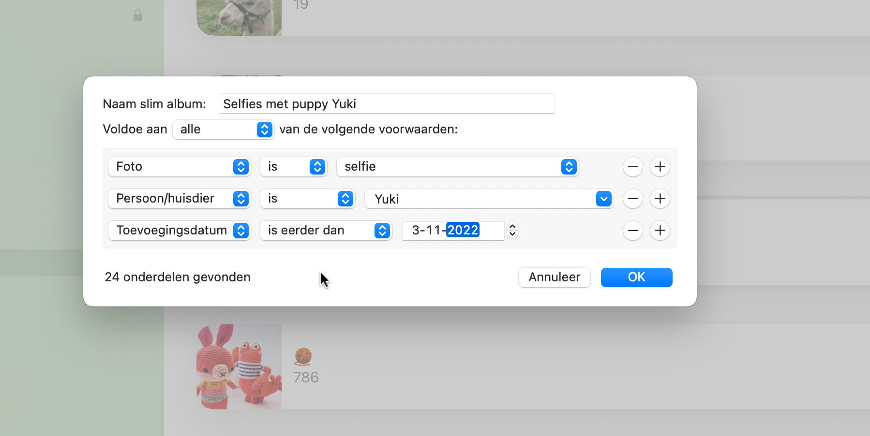Select the crocheted bunny toys thumbnail
This screenshot has height=436, width=870.
click(239, 366)
